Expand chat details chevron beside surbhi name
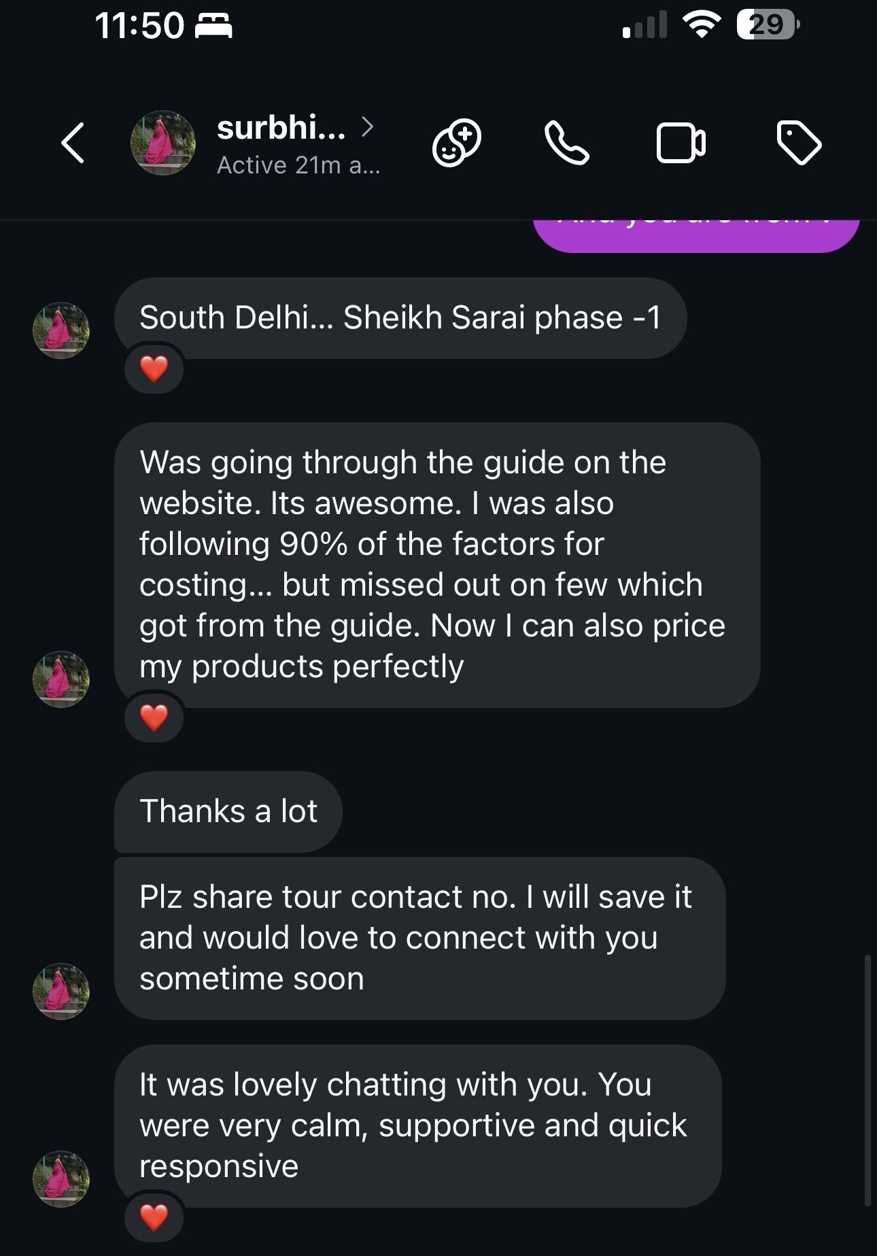The image size is (877, 1256). click(x=367, y=126)
